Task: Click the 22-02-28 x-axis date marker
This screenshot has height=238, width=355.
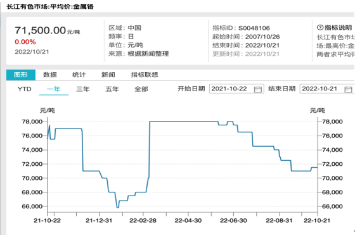Action: coord(143,220)
